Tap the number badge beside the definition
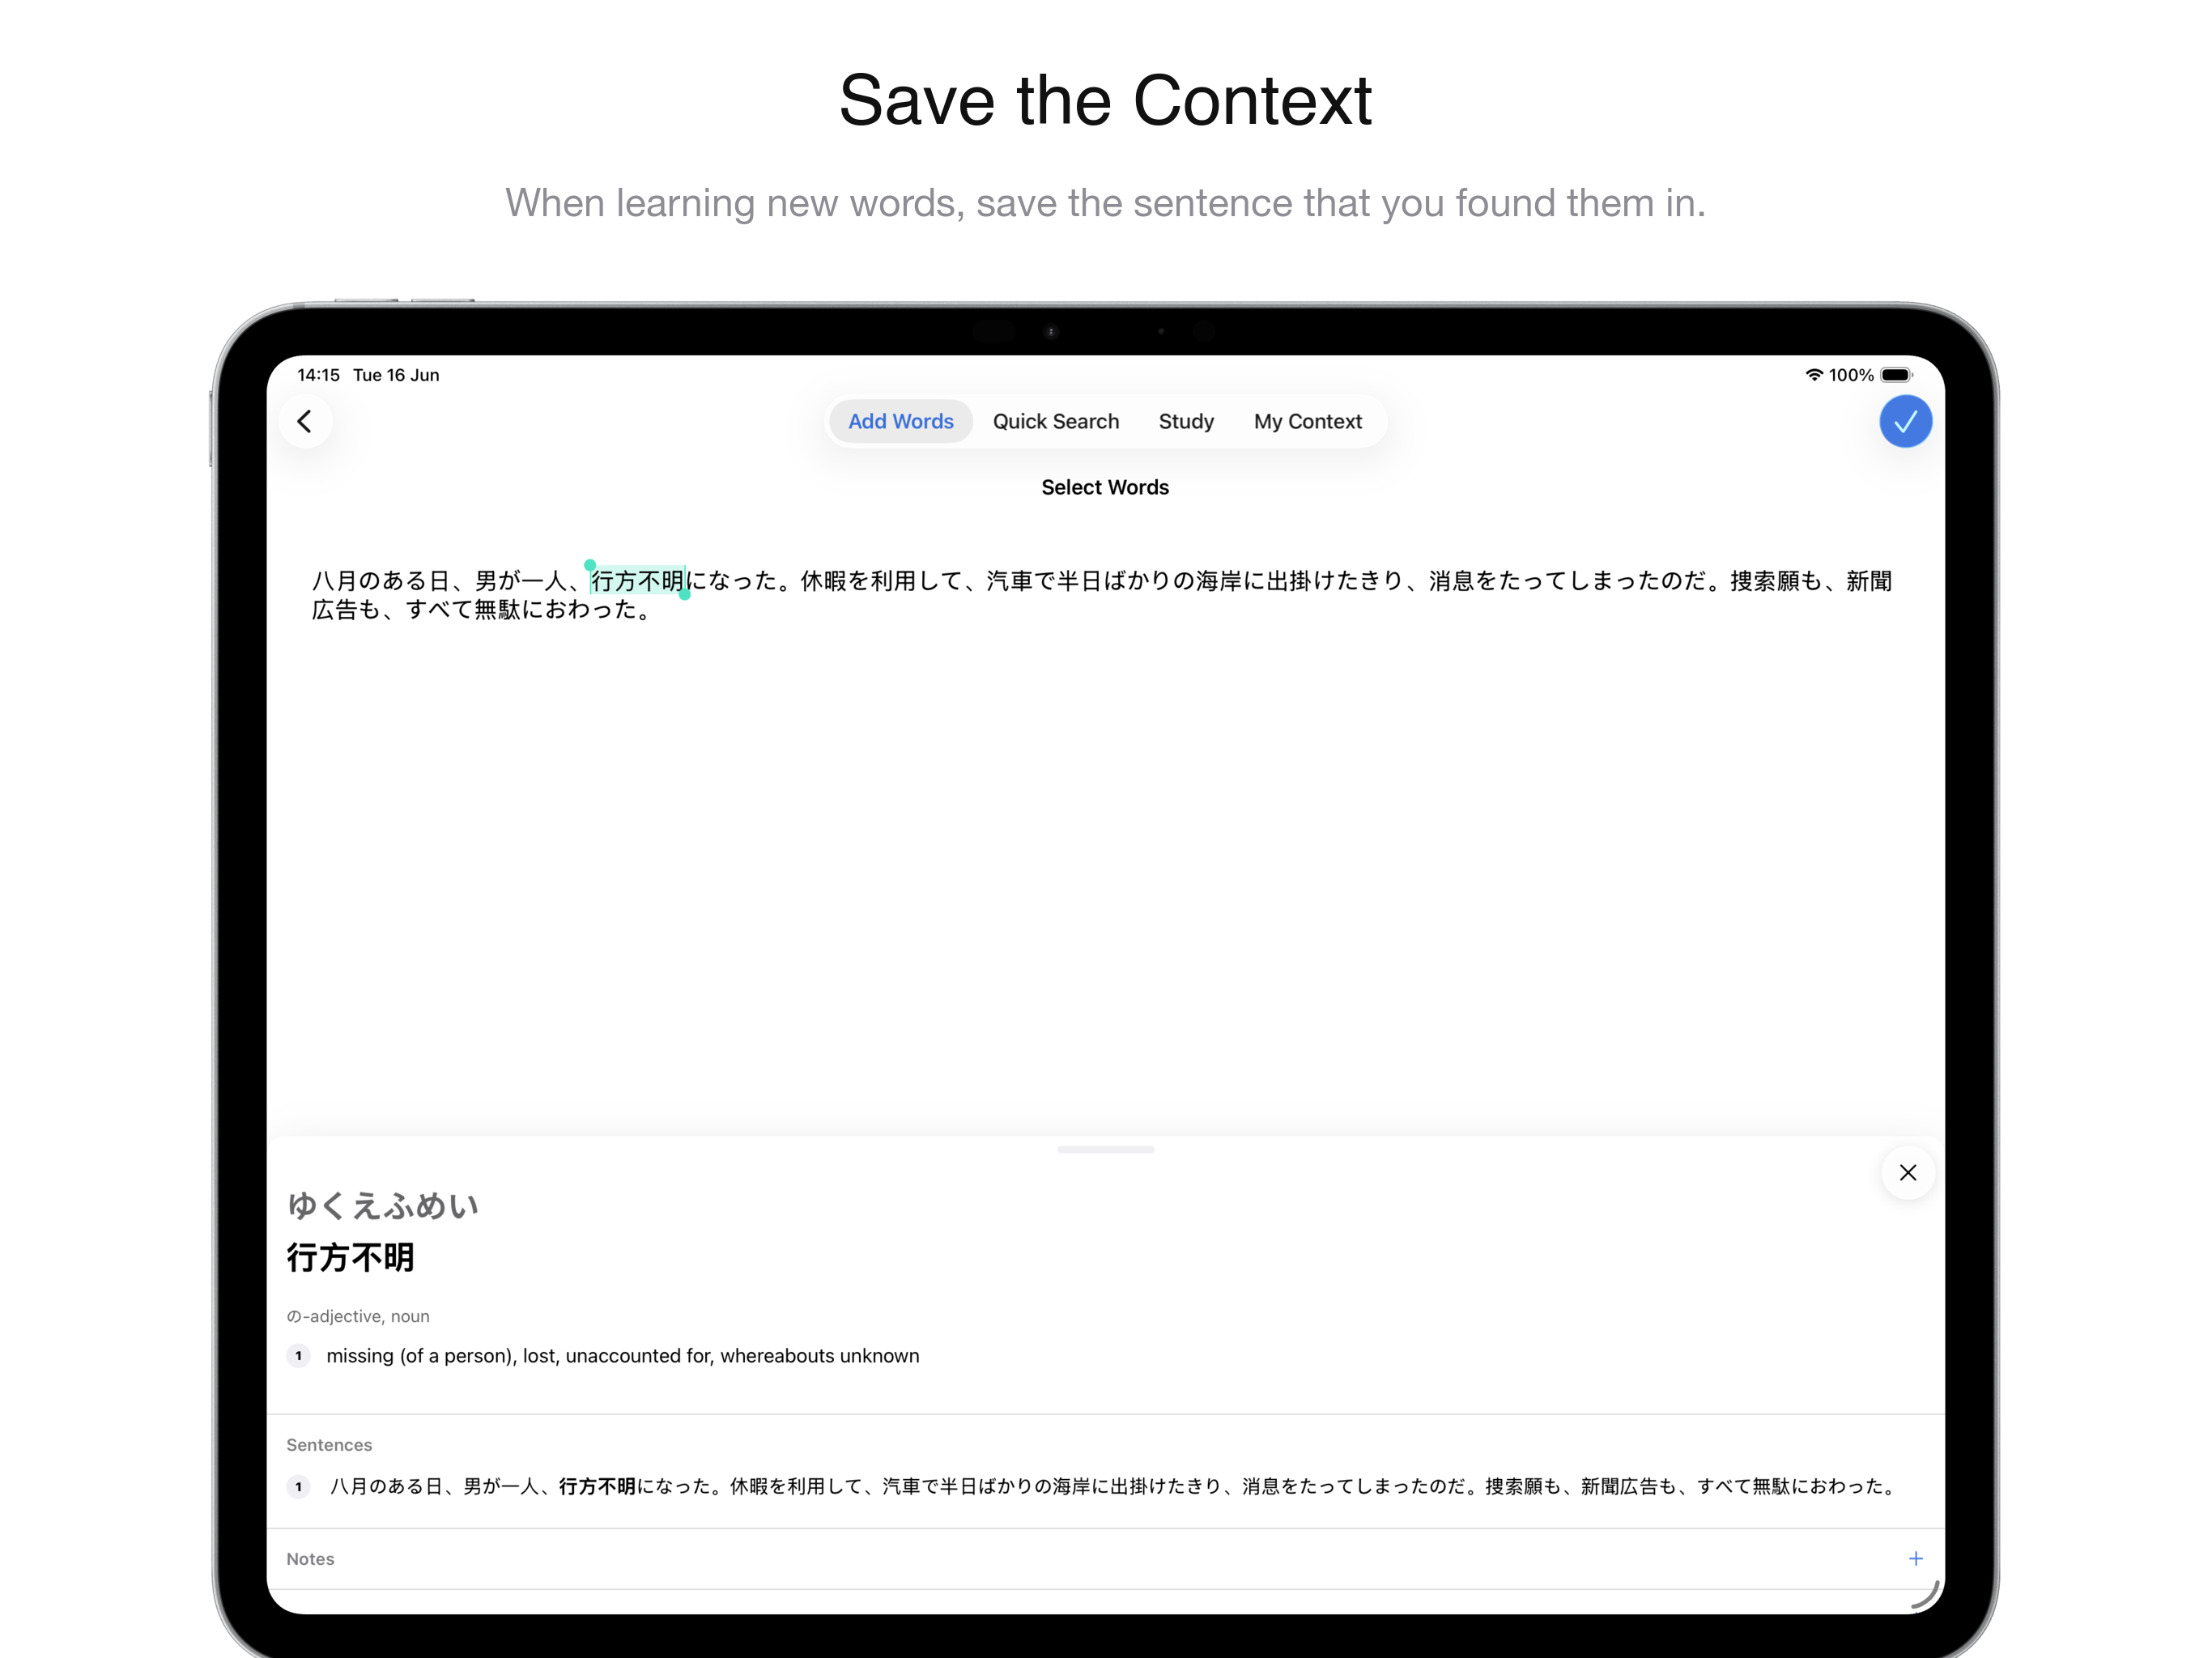The image size is (2212, 1658). [298, 1355]
